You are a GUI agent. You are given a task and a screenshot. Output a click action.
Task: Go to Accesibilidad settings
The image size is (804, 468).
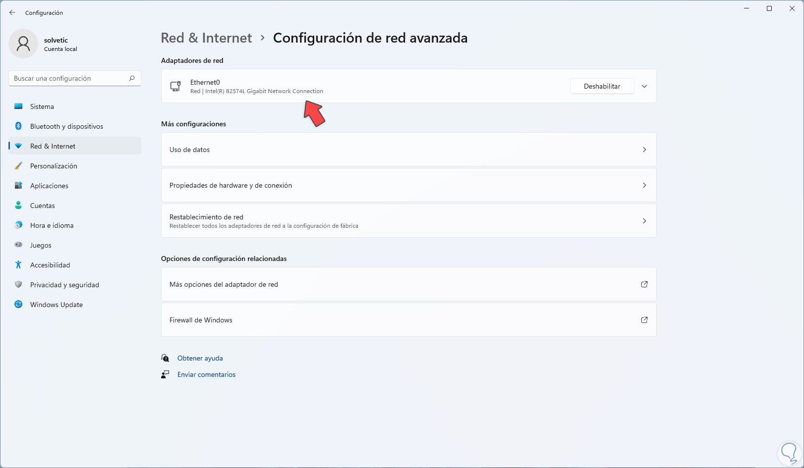75,265
